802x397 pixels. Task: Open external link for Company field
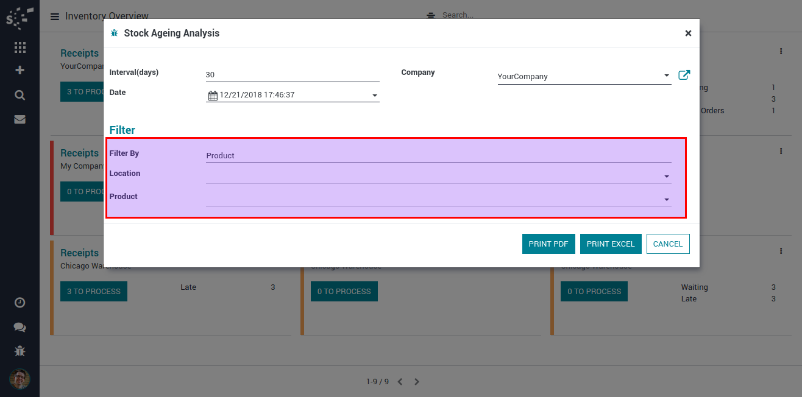pyautogui.click(x=684, y=76)
